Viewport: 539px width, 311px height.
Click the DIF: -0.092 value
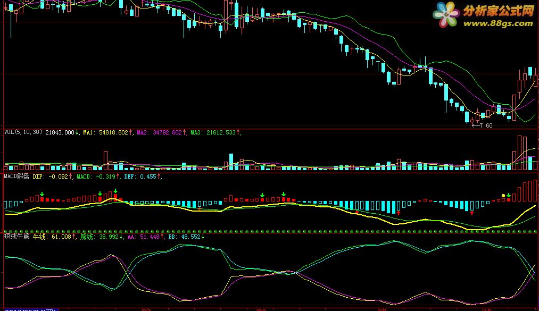pos(50,177)
